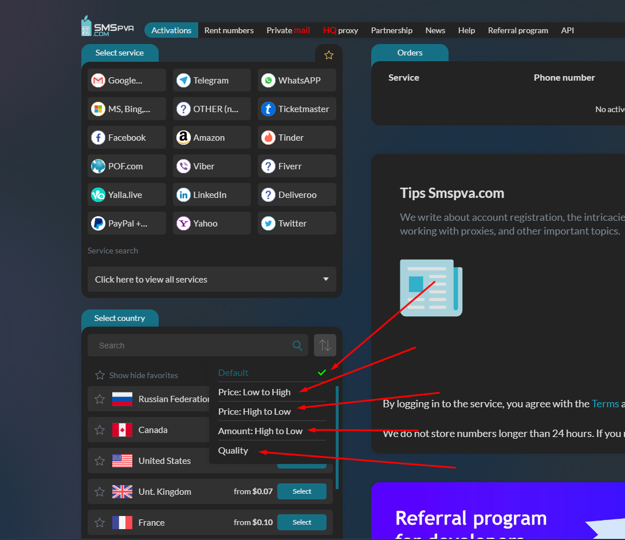
Task: Favorite Russian Federation with its star
Action: 100,399
